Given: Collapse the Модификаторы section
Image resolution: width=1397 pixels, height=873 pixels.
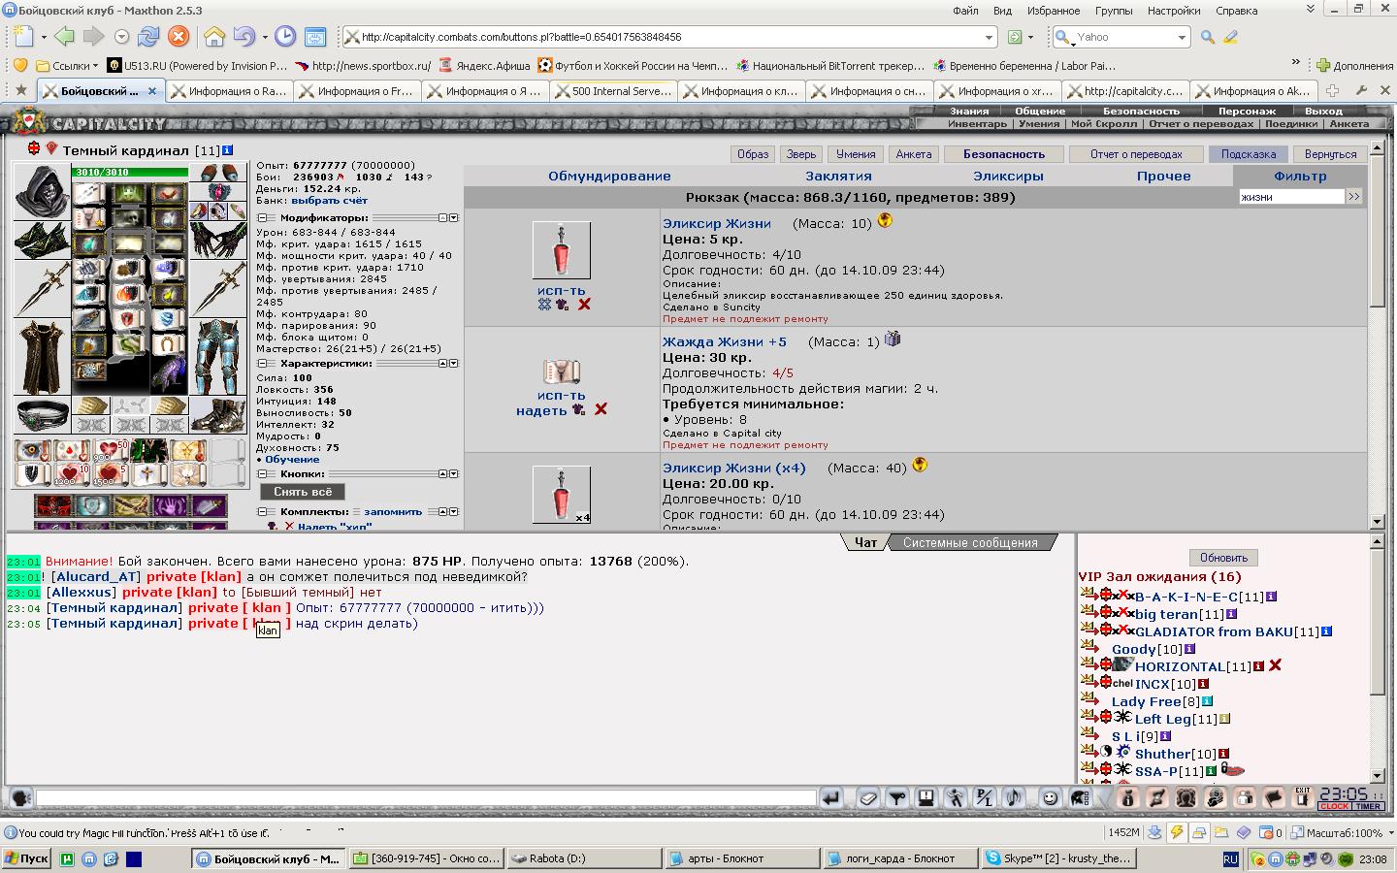Looking at the screenshot, I should point(262,218).
